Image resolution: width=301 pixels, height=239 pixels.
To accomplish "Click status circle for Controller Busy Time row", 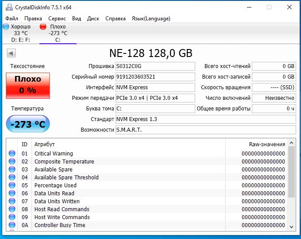I will click(x=12, y=225).
